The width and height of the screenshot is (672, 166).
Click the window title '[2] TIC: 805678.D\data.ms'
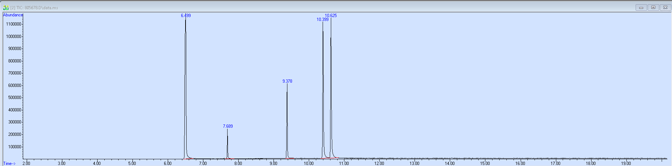(34, 7)
